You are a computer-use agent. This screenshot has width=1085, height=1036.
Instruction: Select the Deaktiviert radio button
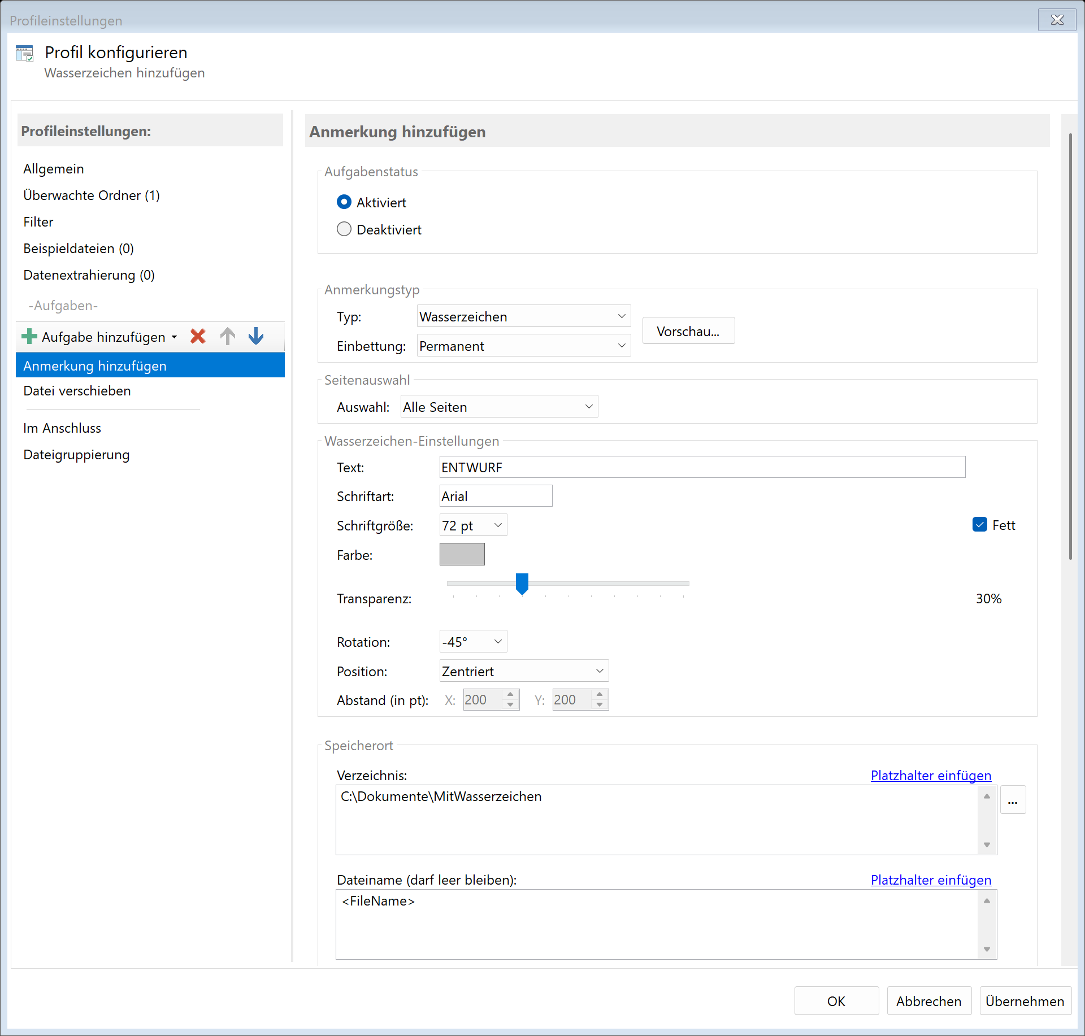[x=344, y=229]
